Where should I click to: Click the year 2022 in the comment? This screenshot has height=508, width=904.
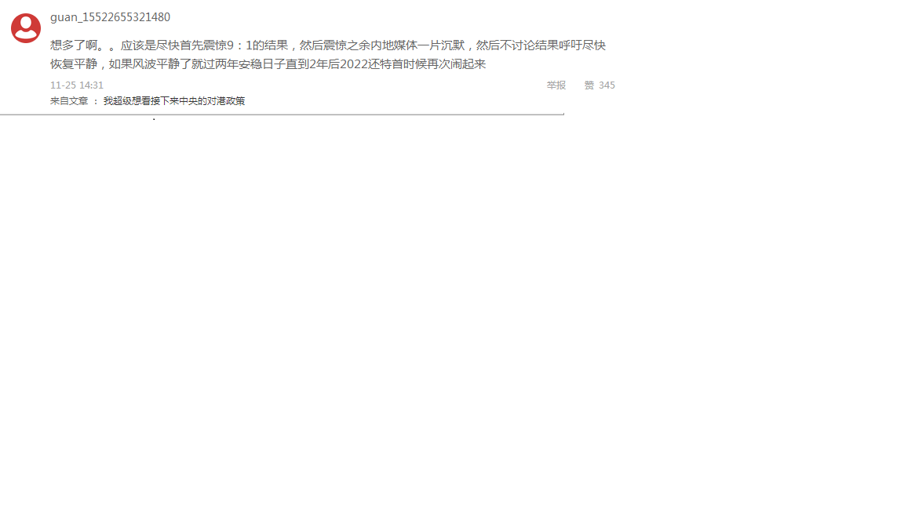[x=354, y=64]
